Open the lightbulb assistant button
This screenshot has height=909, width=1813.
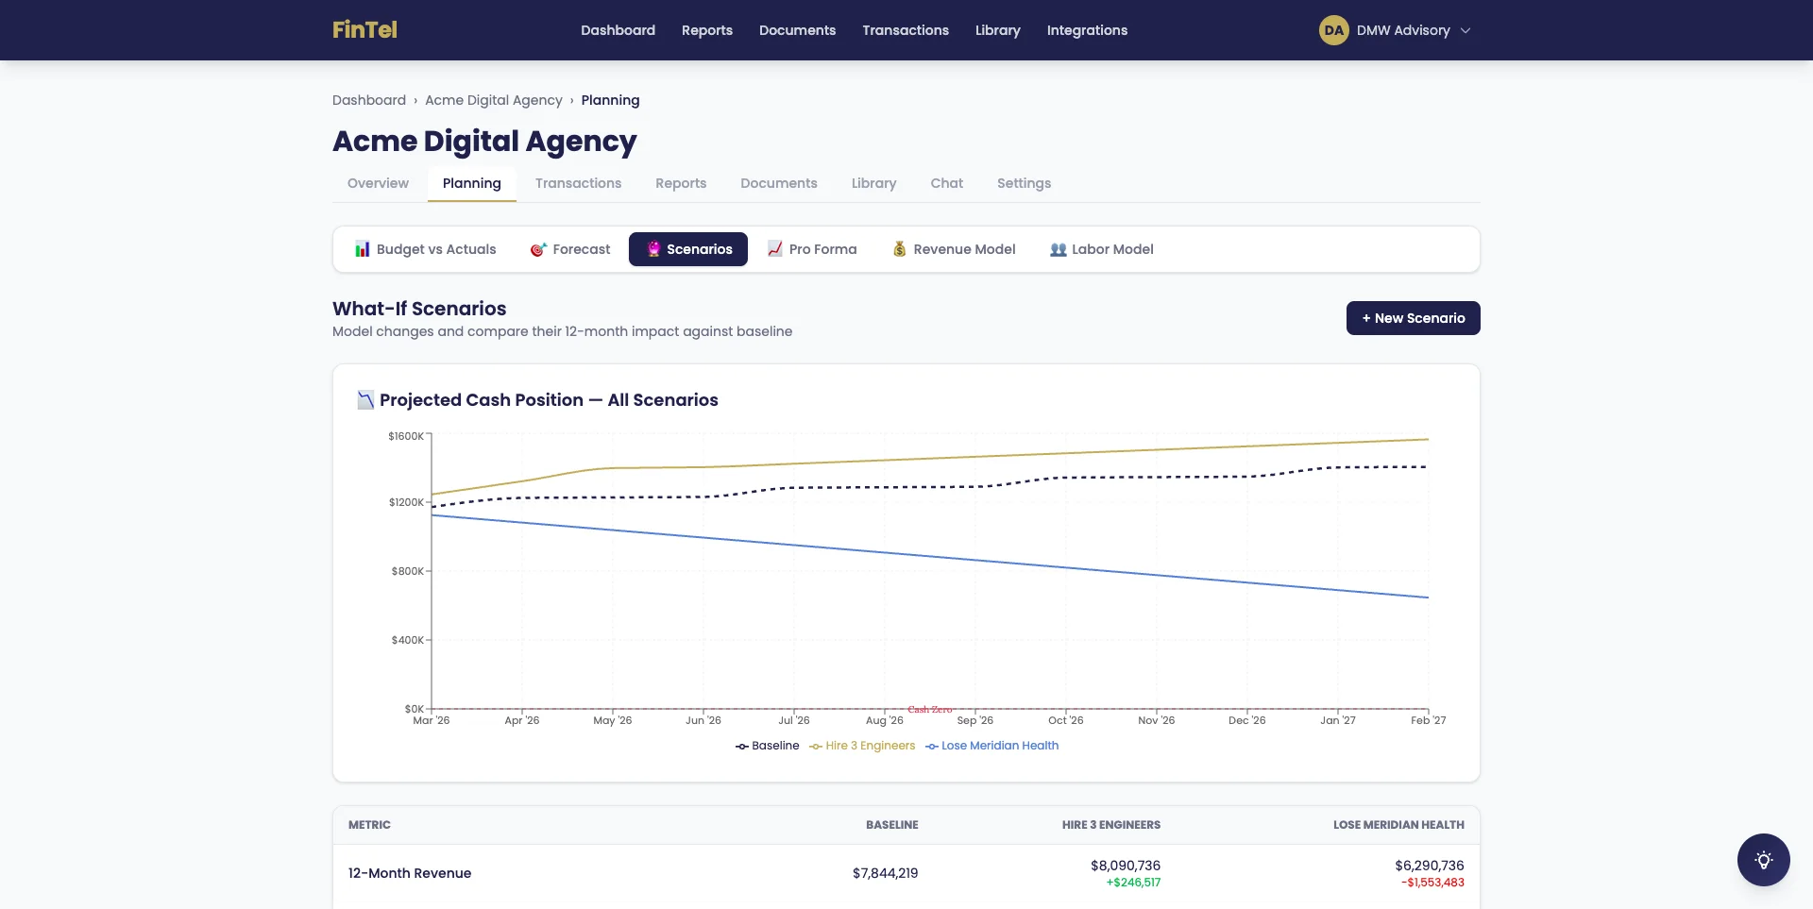coord(1763,860)
